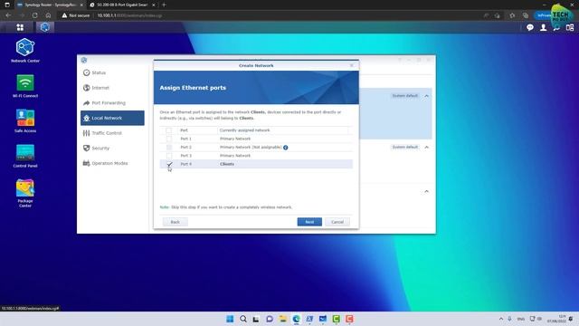
Task: Show hidden system tray icons
Action: pyautogui.click(x=501, y=319)
